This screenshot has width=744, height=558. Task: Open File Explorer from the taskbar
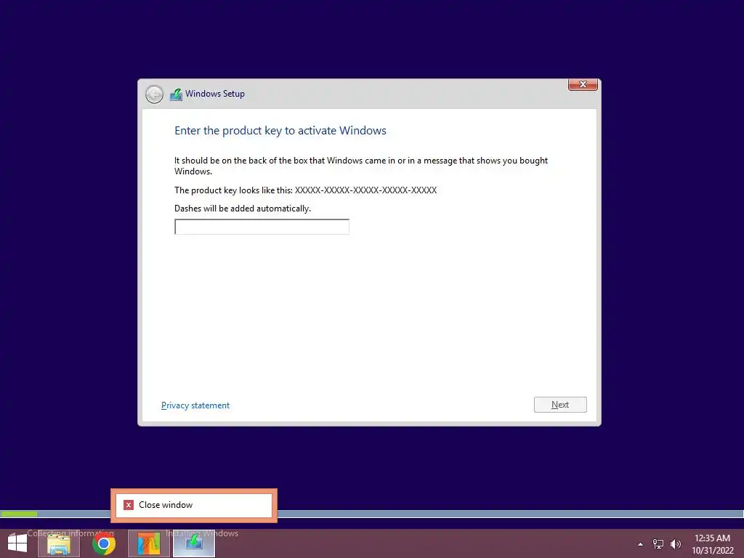(x=58, y=543)
